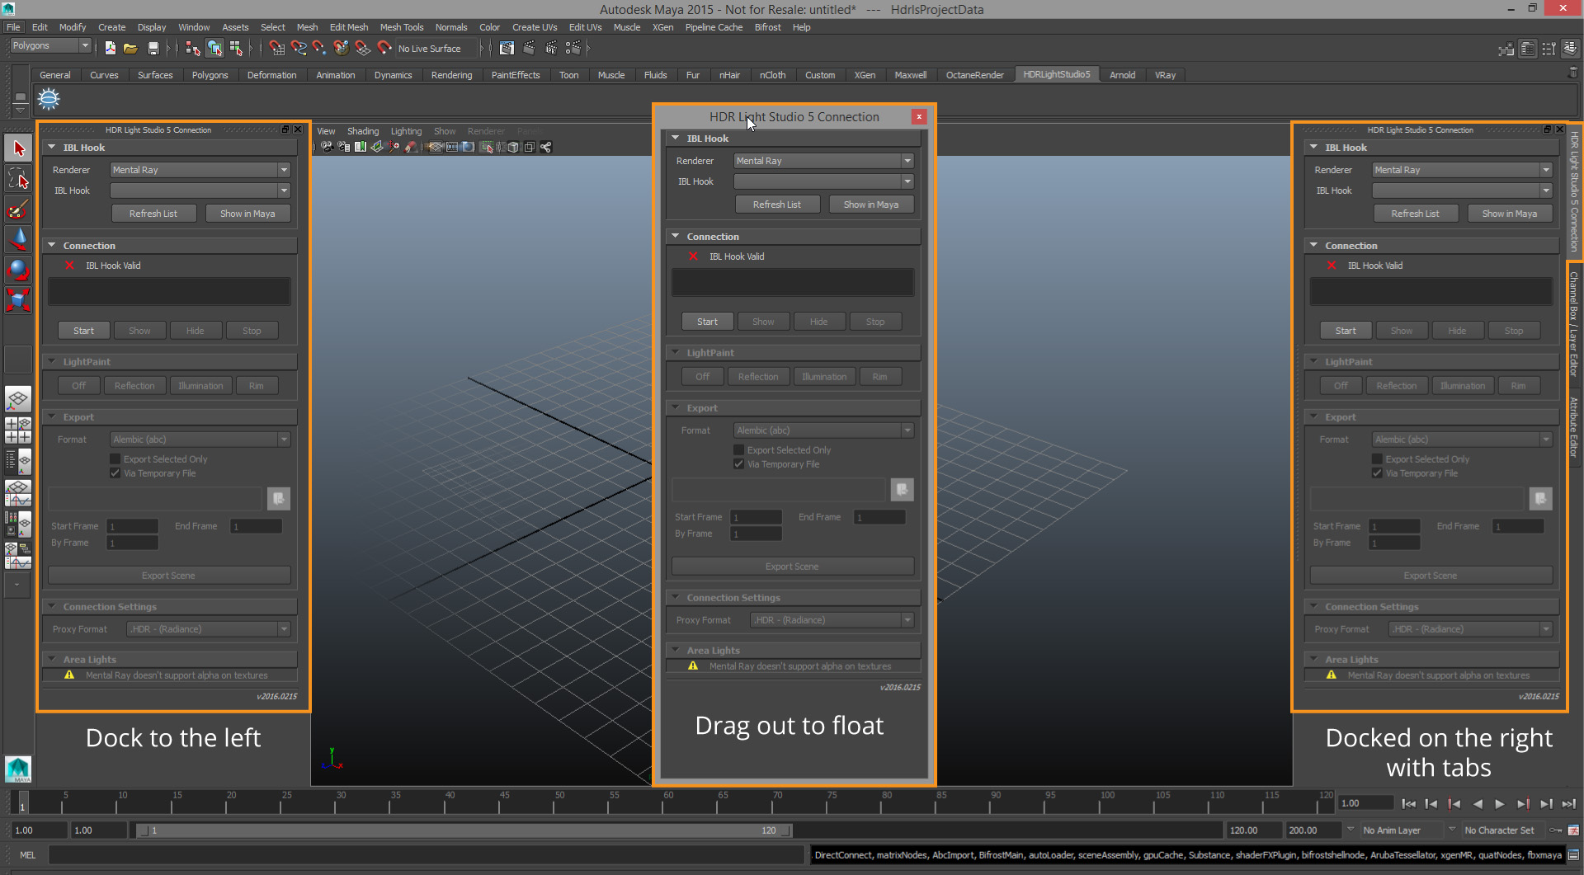
Task: Pick the Rotate tool sphere icon
Action: click(x=18, y=269)
